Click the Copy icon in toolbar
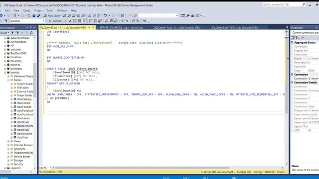This screenshot has height=179, width=319. (x=94, y=15)
